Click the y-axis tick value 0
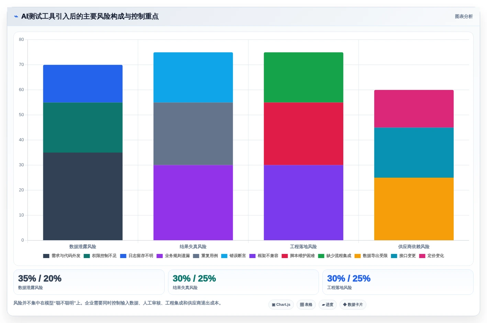This screenshot has height=323, width=487. [x=23, y=240]
